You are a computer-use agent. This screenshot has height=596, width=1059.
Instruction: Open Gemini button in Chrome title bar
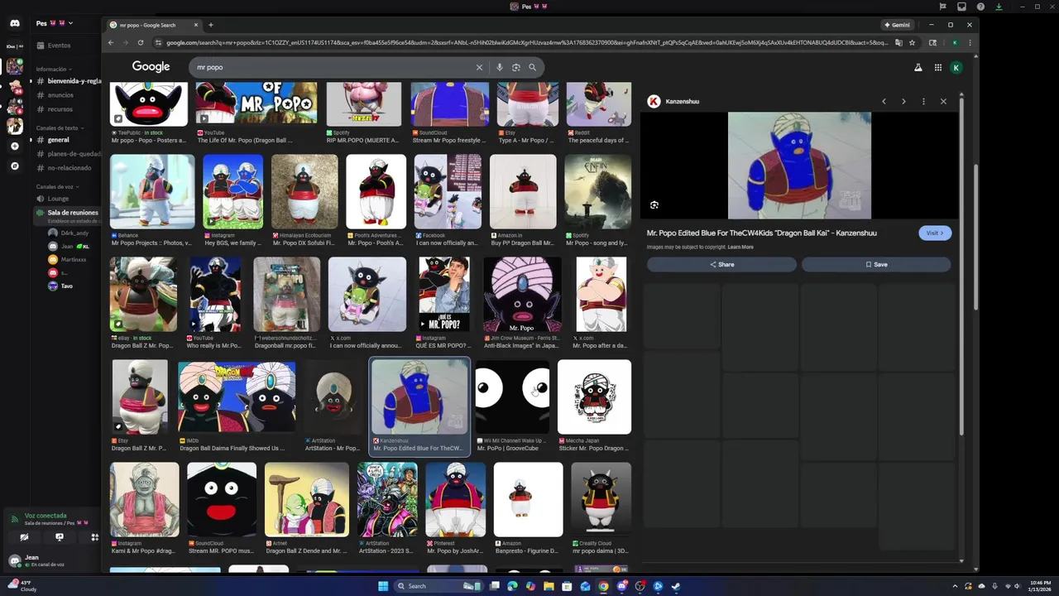[x=897, y=25]
